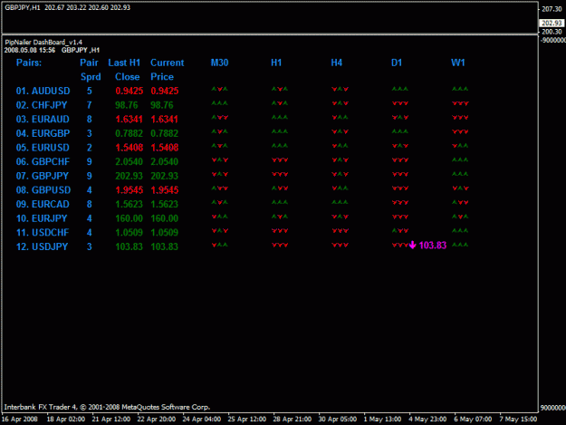Select the 03. EURAUD pair label
Screen dimensions: 566x425
pyautogui.click(x=43, y=119)
